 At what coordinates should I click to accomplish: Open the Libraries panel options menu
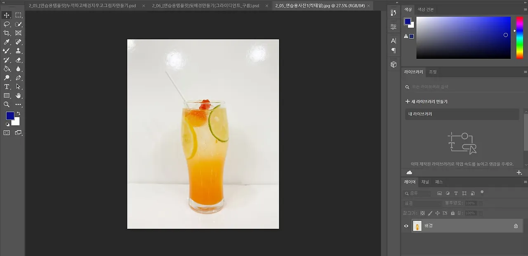point(525,72)
